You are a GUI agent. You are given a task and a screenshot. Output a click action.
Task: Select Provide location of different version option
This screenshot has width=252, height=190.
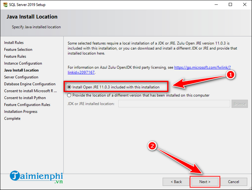tap(69, 95)
